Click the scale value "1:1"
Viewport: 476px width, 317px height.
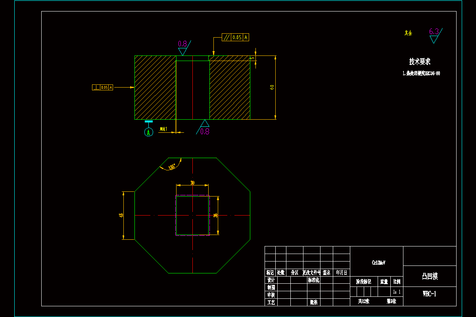397,292
